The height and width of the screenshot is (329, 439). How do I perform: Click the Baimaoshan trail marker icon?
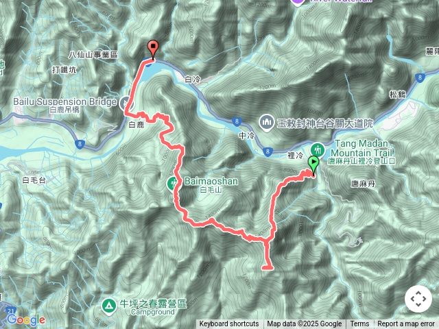pos(174,184)
